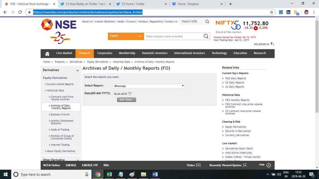Open the Products menu

coord(85,53)
